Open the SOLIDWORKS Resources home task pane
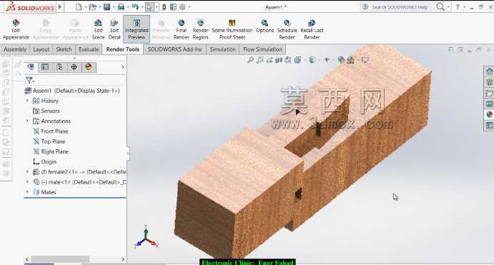The image size is (494, 265). tap(489, 71)
